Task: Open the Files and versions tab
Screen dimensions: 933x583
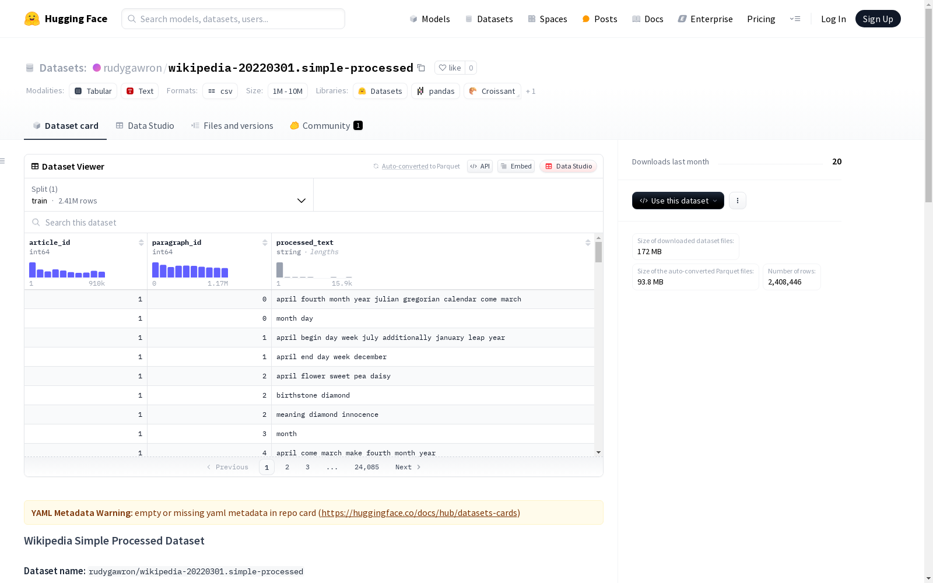Action: (x=232, y=125)
